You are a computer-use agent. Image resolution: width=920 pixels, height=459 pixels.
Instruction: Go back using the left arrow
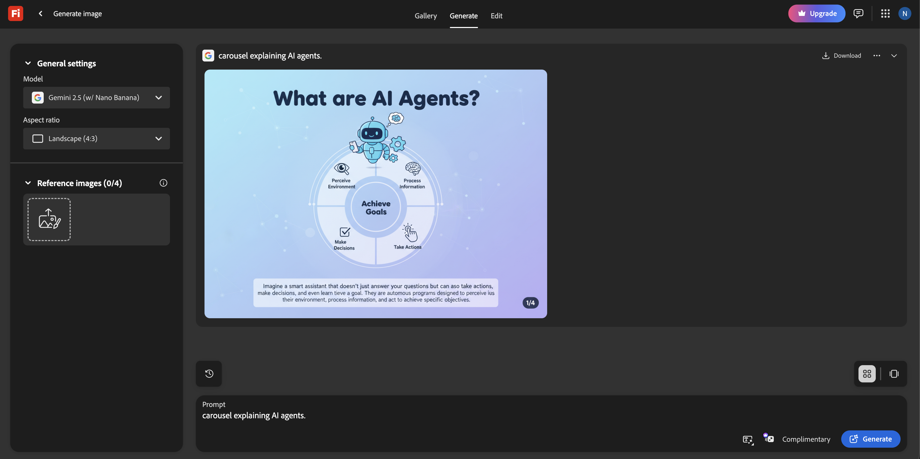click(x=41, y=13)
